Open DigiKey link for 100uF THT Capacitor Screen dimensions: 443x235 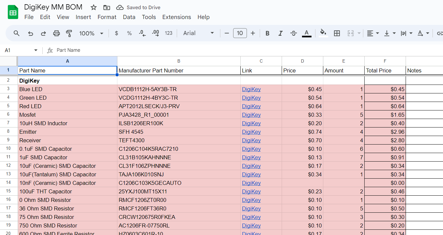(x=251, y=191)
